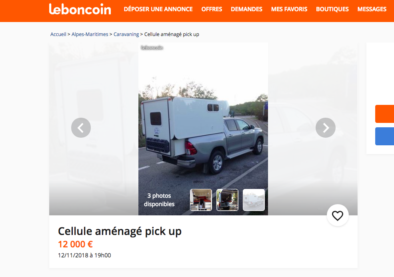The height and width of the screenshot is (277, 394).
Task: Show the previous photo with left arrow
Action: (x=81, y=128)
